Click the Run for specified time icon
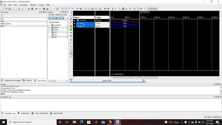Image resolution: width=222 pixels, height=125 pixels. point(130,9)
